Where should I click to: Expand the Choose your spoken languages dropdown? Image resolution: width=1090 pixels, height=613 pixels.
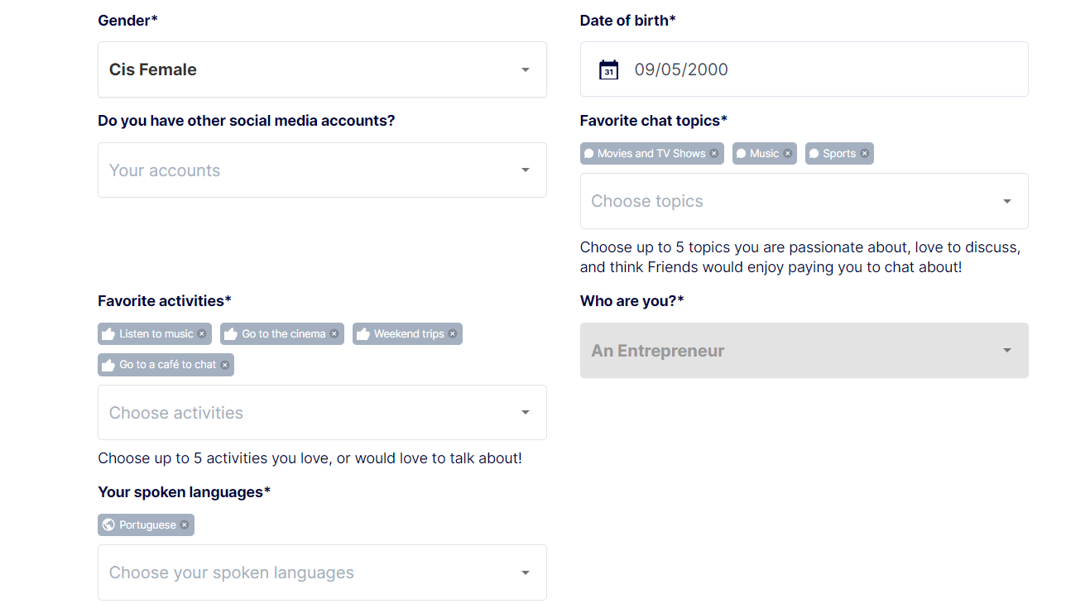click(322, 572)
